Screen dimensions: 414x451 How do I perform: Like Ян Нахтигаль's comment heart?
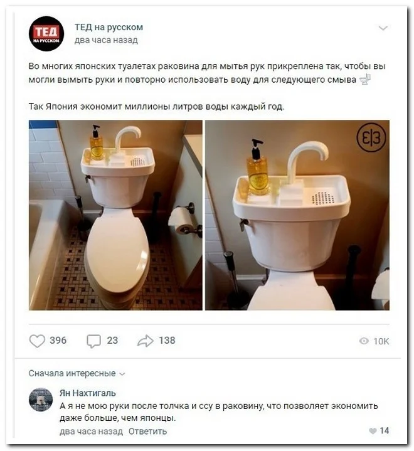373,431
